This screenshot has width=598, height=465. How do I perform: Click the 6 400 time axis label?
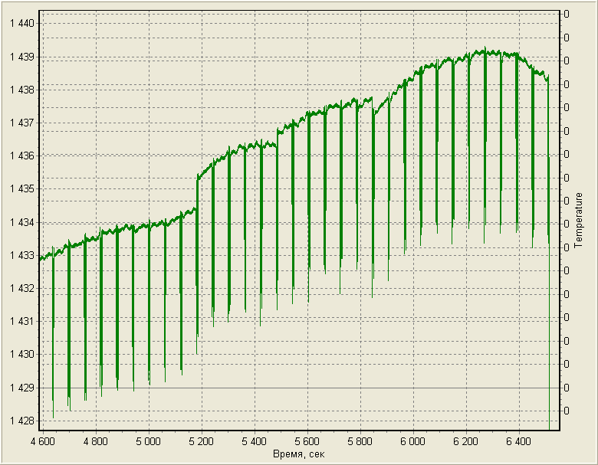point(518,442)
